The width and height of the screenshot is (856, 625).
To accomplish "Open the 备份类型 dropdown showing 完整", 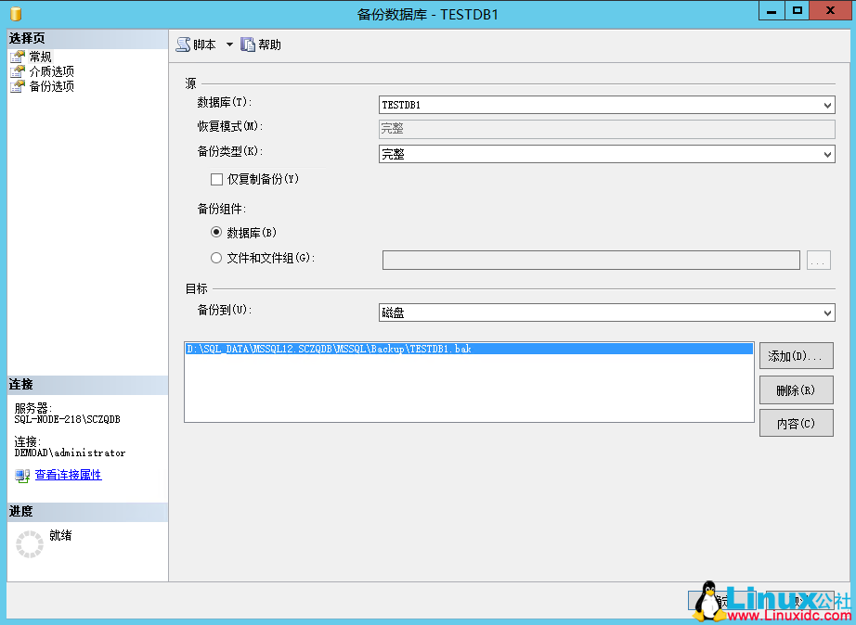I will (x=825, y=154).
